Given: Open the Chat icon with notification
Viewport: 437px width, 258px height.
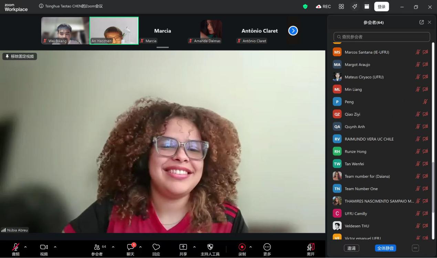Looking at the screenshot, I should (x=131, y=247).
